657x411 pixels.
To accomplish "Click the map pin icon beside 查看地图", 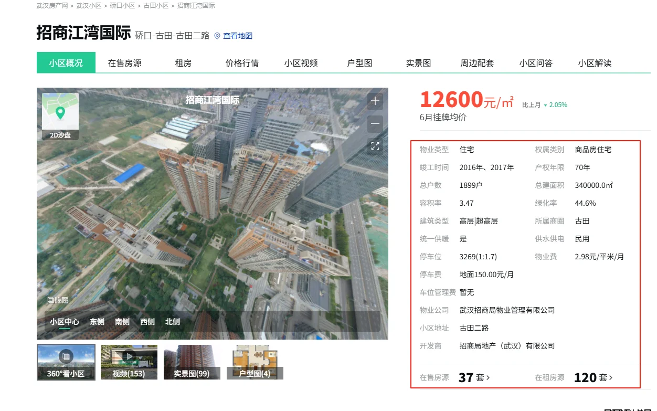I will point(217,36).
